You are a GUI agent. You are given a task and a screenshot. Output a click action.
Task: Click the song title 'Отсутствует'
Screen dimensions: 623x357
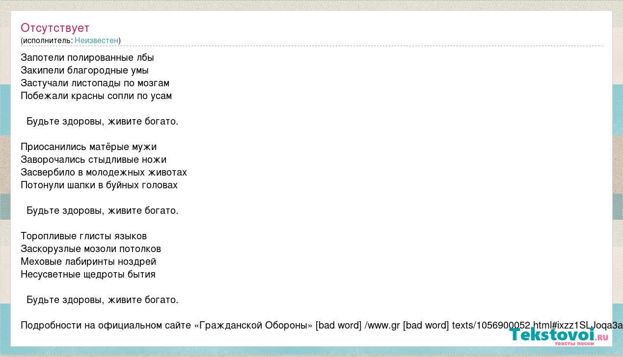pos(55,28)
